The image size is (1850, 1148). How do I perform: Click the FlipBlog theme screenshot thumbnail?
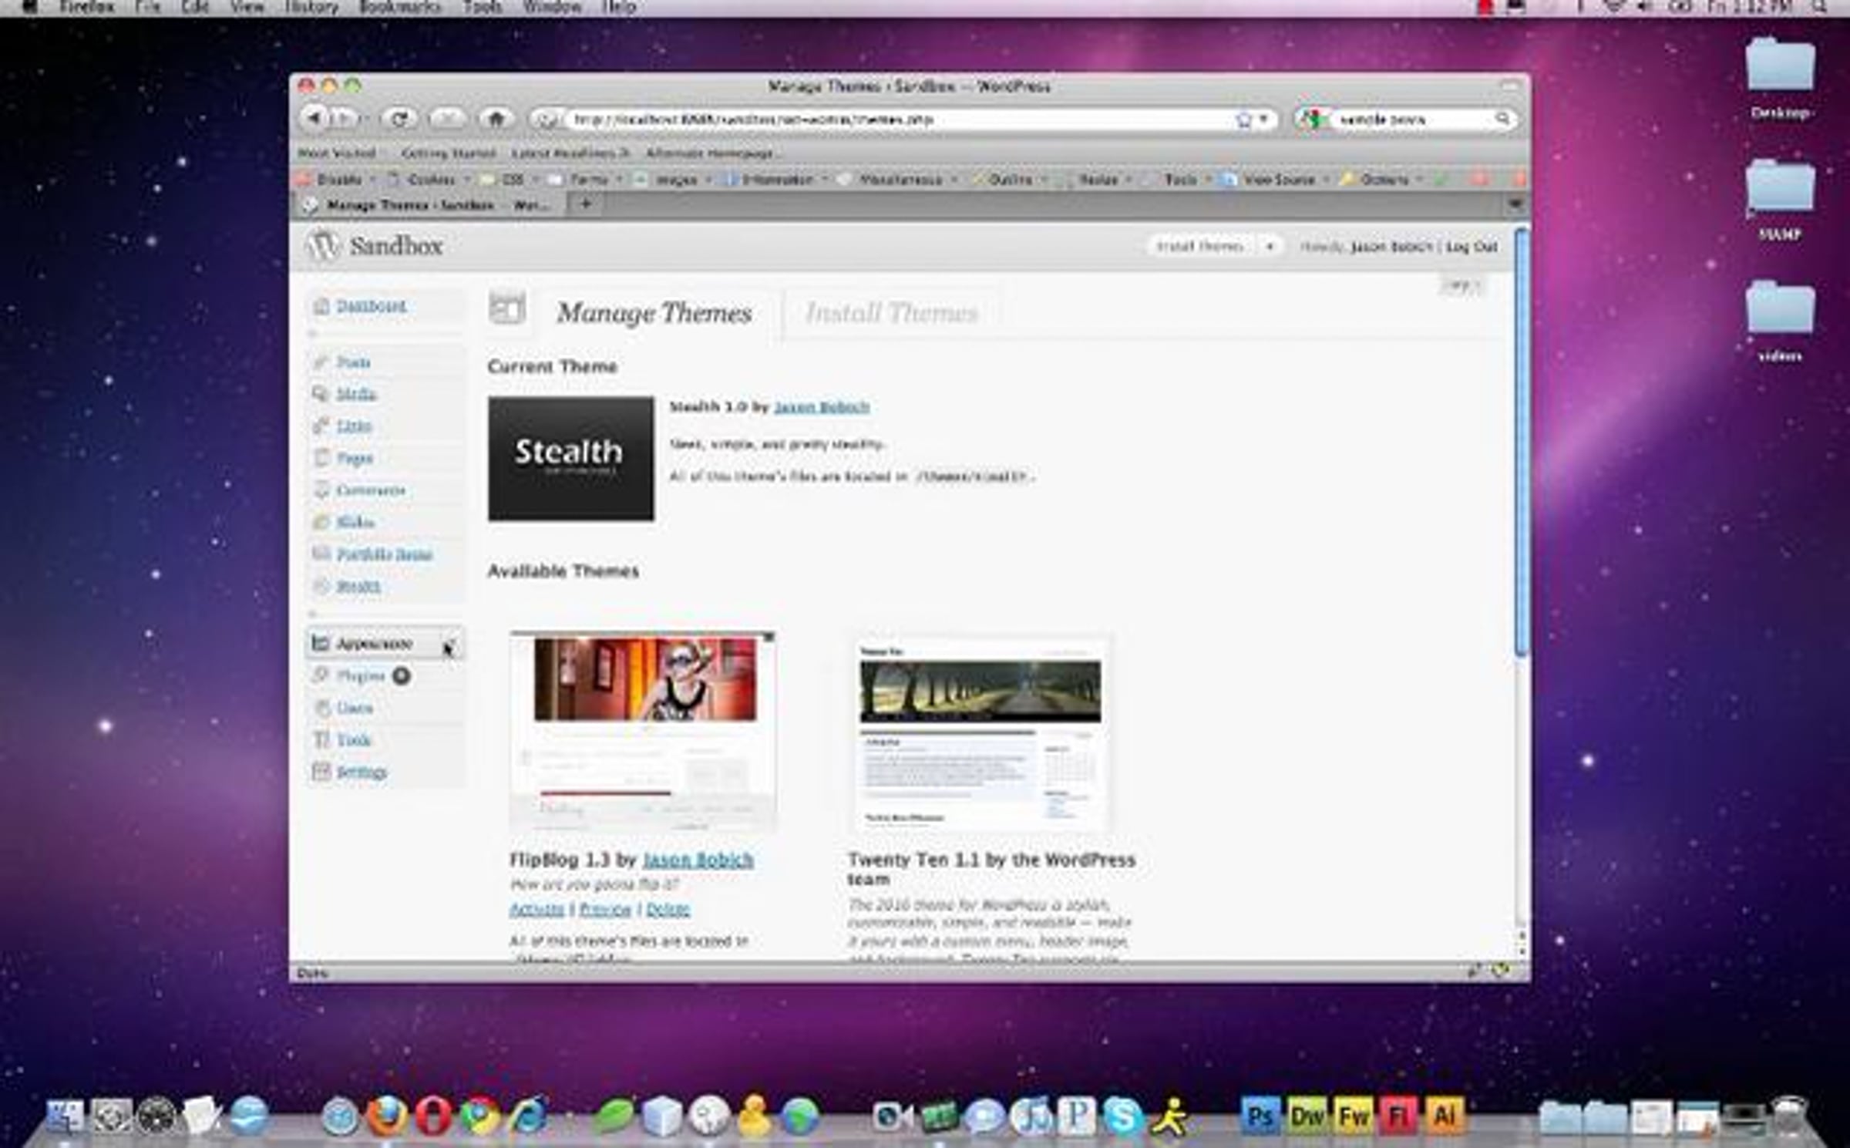click(643, 732)
